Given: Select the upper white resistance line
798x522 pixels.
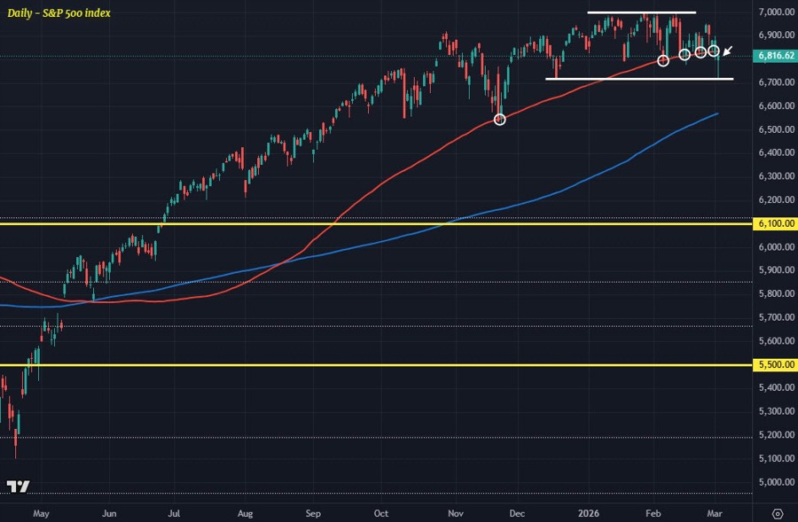Looking at the screenshot, I should pos(641,12).
